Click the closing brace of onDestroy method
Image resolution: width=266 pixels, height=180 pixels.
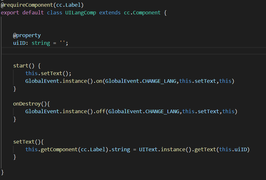point(15,119)
